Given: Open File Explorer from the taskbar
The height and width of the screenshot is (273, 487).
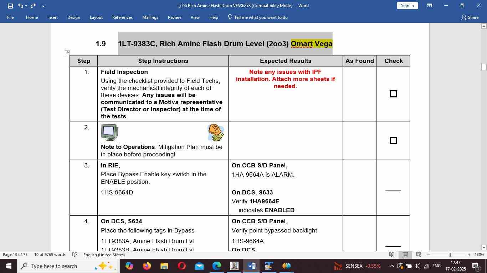Looking at the screenshot, I should pyautogui.click(x=164, y=266).
